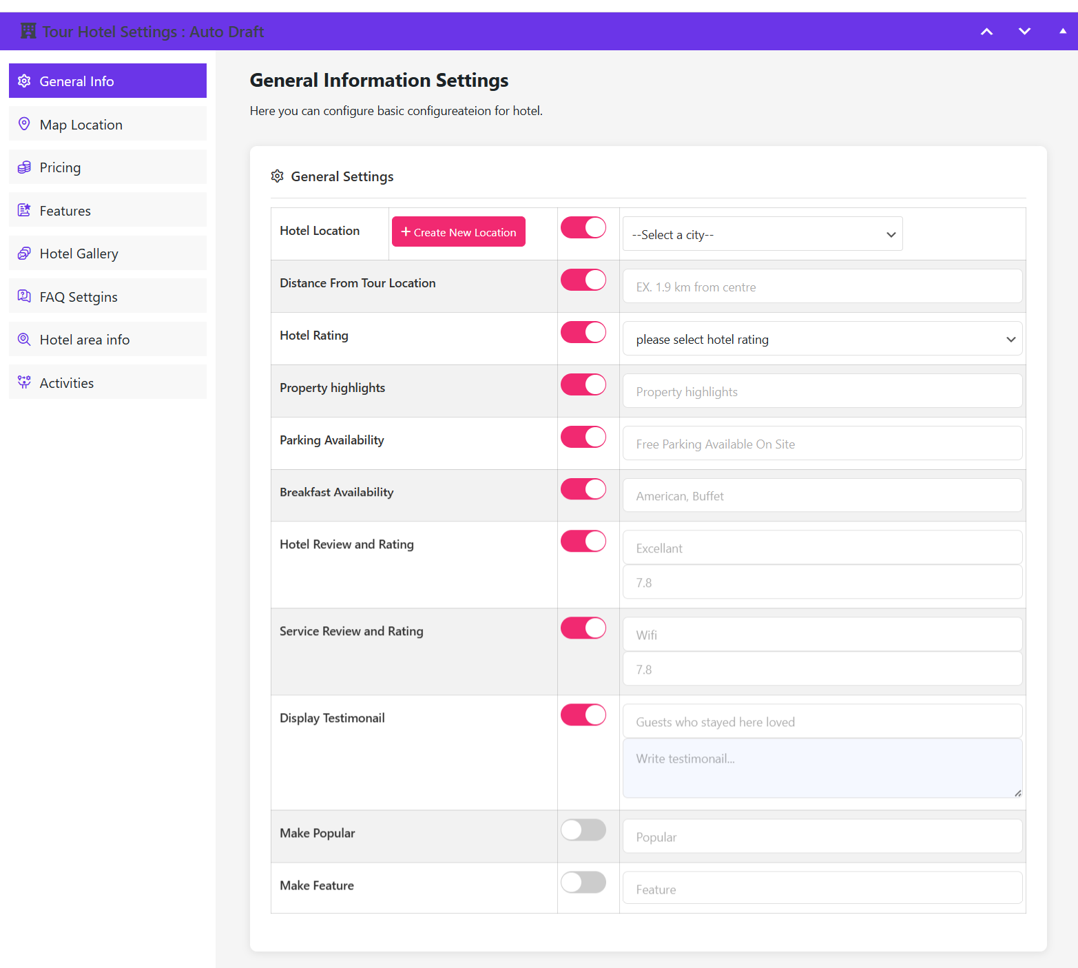The height and width of the screenshot is (968, 1078).
Task: Click the Map Location pin icon
Action: [x=24, y=124]
